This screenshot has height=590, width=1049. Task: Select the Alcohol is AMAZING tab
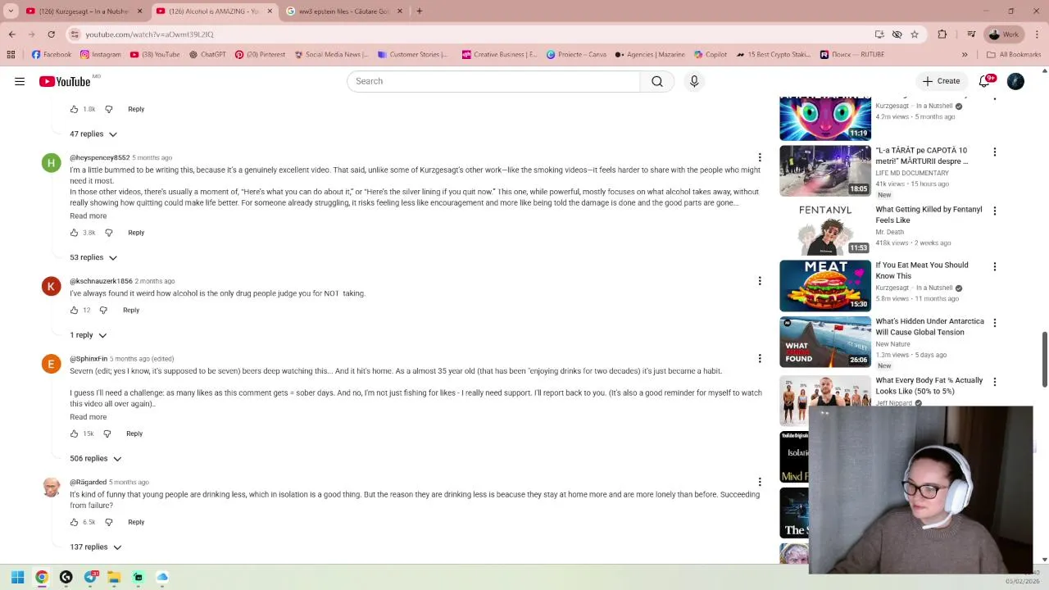tap(214, 11)
